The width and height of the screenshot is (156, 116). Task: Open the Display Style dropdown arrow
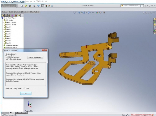pos(90,13)
